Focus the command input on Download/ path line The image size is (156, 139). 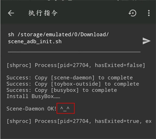click(x=58, y=35)
